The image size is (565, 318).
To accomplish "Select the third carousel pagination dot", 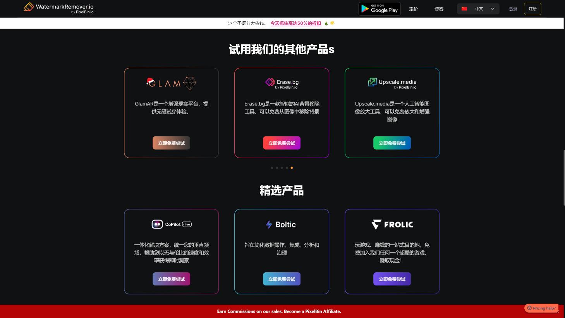I will [282, 168].
